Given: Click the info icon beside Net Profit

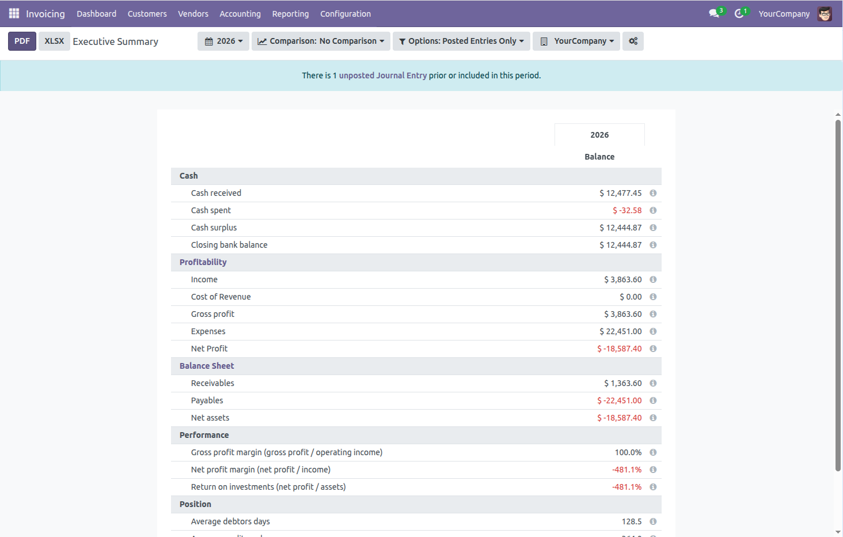Looking at the screenshot, I should pyautogui.click(x=653, y=349).
